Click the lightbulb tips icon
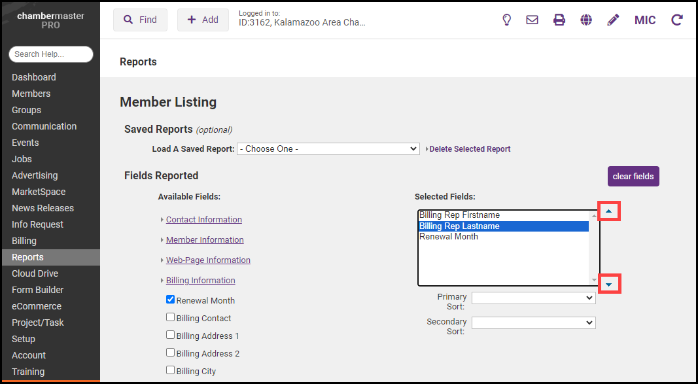 pos(506,20)
